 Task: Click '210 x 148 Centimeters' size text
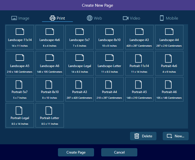pos(20,72)
